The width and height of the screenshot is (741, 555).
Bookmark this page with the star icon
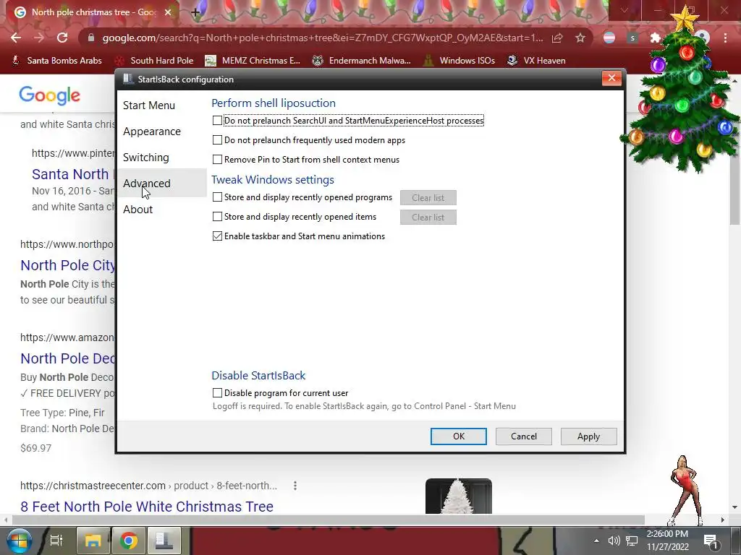(580, 38)
